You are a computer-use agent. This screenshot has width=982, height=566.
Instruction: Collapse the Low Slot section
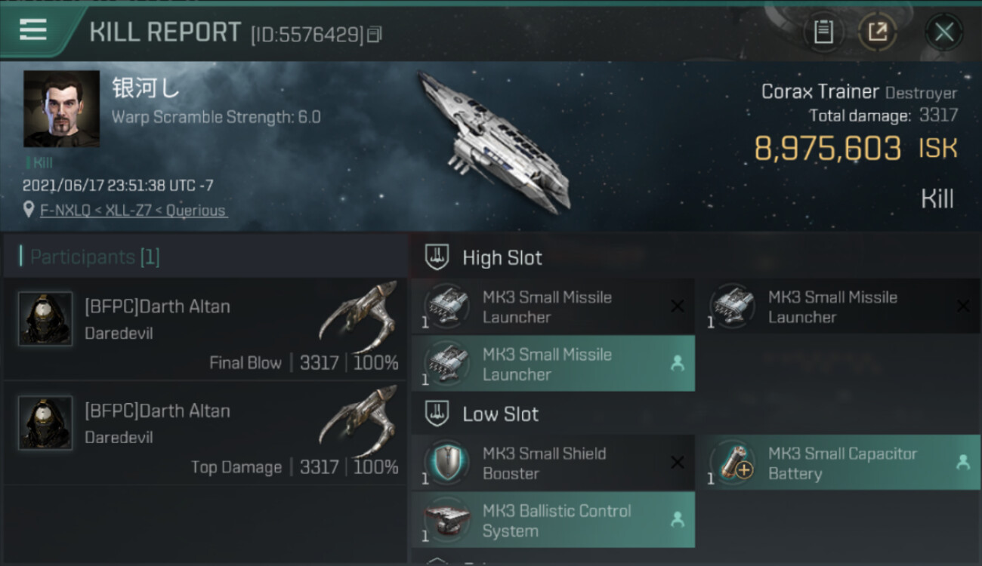point(438,414)
